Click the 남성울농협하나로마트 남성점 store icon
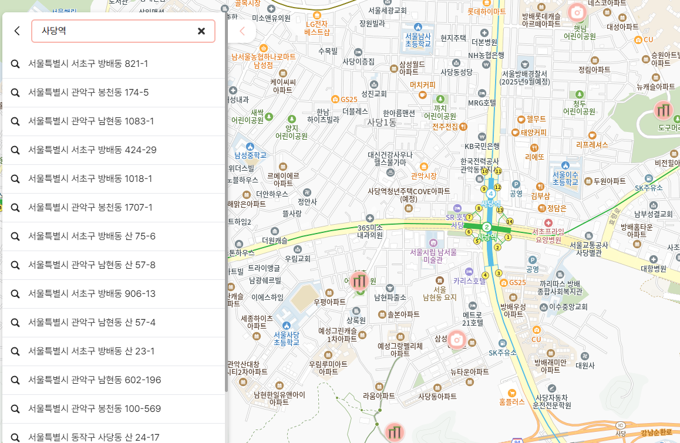Viewport: 680px width, 443px height. [263, 48]
